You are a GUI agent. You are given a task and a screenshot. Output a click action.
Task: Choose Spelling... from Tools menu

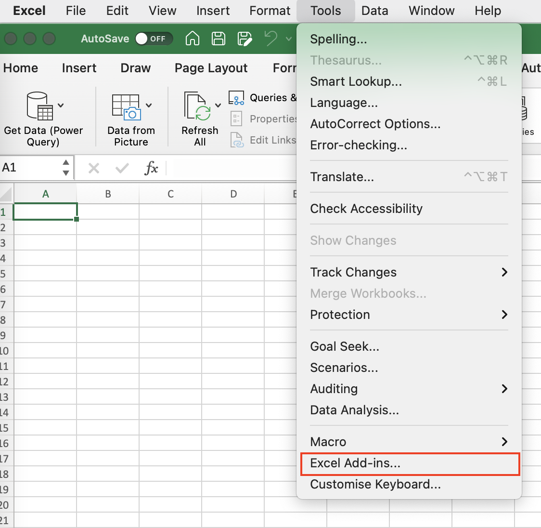[409, 39]
